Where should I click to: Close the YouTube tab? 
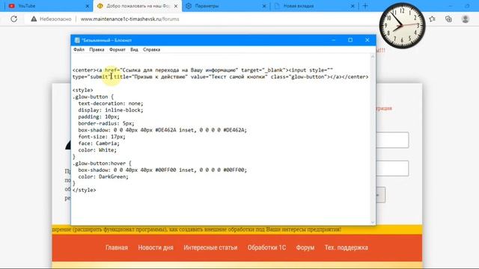[x=87, y=6]
